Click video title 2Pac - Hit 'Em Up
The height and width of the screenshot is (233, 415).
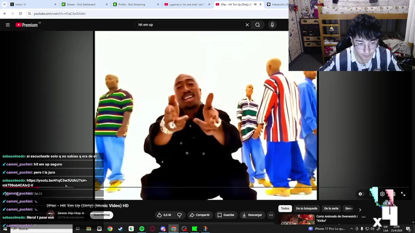88,206
